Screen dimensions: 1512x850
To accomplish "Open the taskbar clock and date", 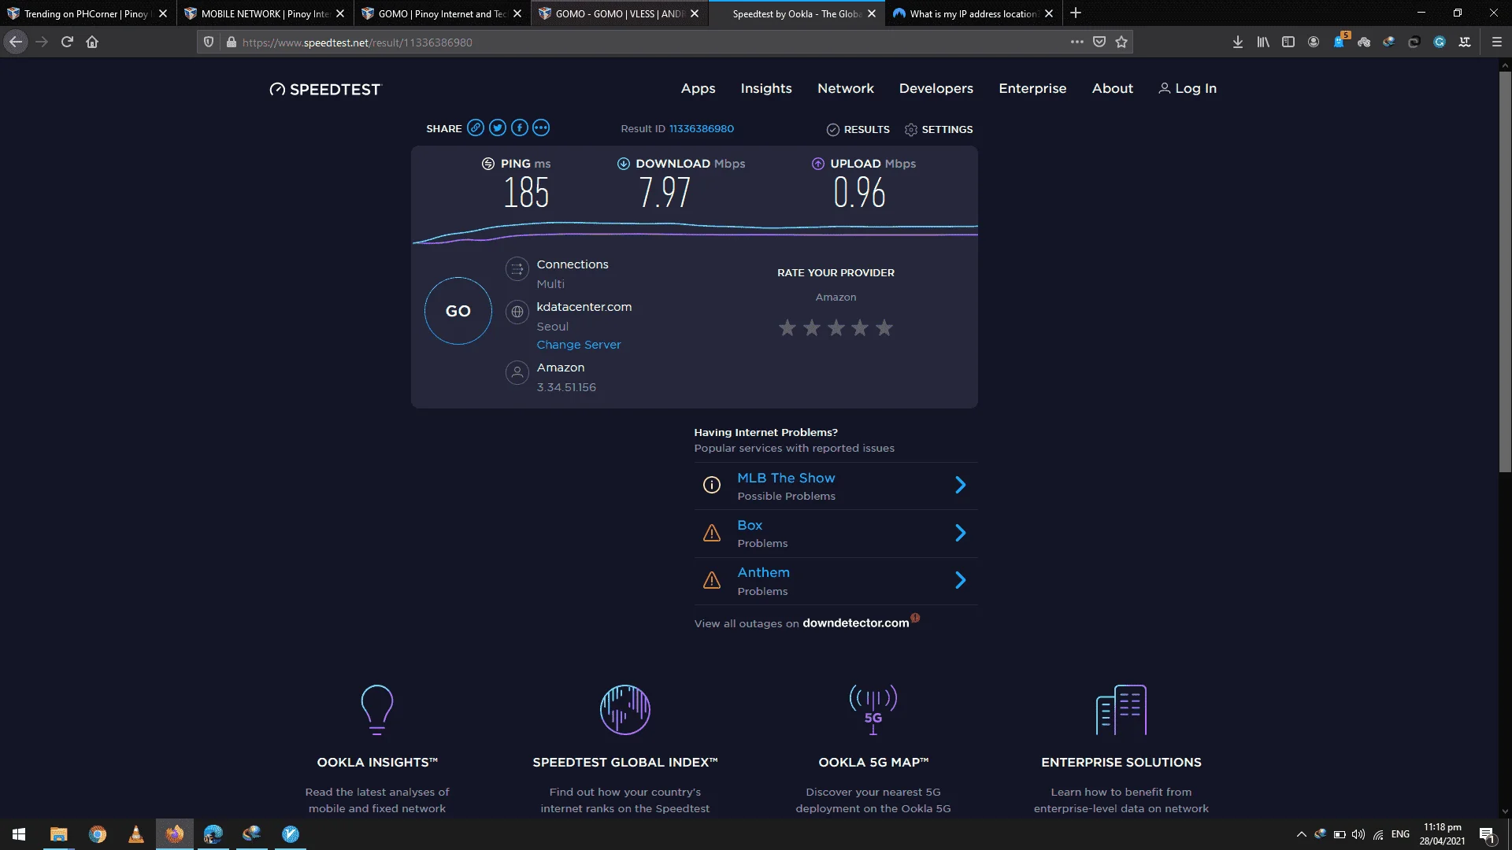I will (x=1443, y=834).
